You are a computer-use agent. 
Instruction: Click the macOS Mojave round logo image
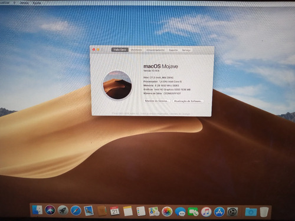pos(117,85)
